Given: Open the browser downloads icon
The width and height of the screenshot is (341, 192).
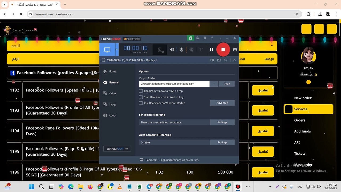Looking at the screenshot, I should click(320, 14).
